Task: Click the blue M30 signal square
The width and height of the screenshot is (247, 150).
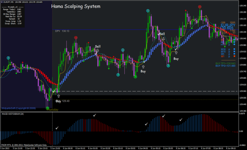Action: 234,49
